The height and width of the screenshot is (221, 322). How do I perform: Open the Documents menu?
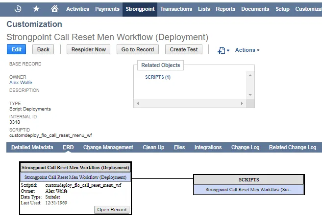[255, 9]
